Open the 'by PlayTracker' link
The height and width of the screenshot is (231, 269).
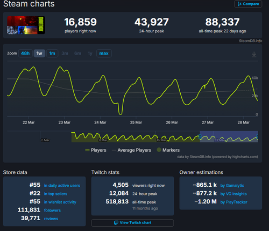[233, 202]
